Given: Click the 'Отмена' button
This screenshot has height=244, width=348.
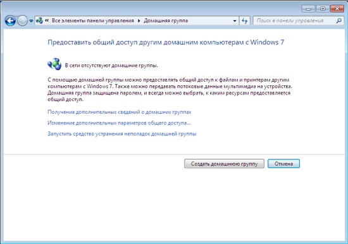Looking at the screenshot, I should tap(283, 164).
